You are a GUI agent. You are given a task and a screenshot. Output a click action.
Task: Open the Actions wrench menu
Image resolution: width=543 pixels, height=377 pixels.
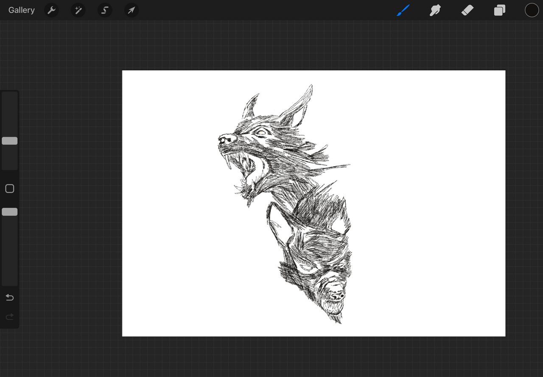click(51, 10)
